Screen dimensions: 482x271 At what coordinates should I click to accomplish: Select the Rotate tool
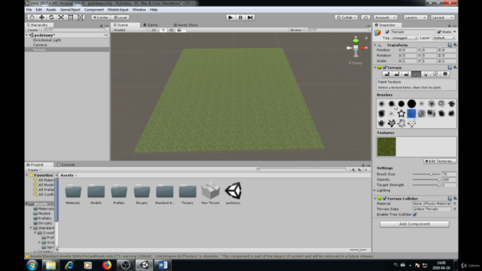(51, 17)
